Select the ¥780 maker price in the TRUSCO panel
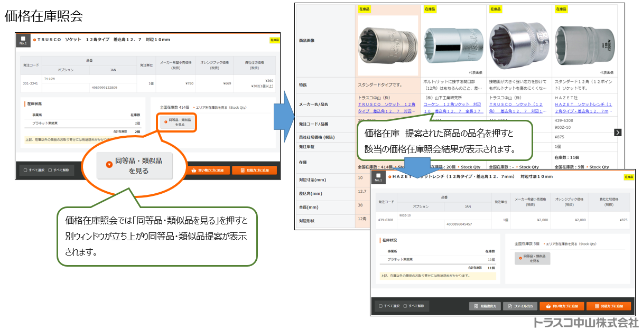Viewport: 642px width, 330px height. point(189,83)
